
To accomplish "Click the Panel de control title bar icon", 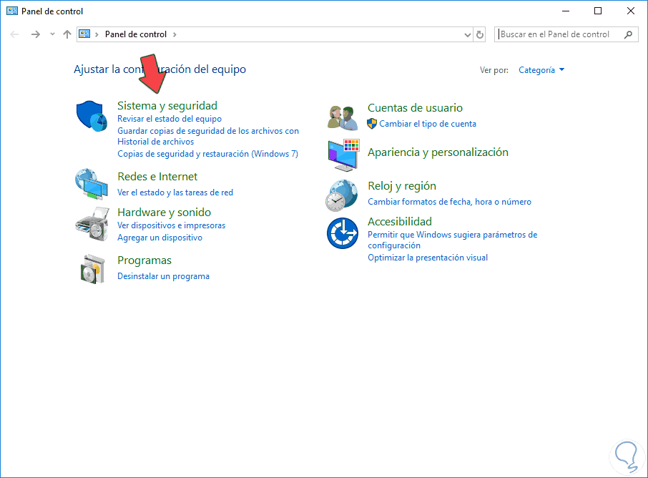I will coord(12,11).
